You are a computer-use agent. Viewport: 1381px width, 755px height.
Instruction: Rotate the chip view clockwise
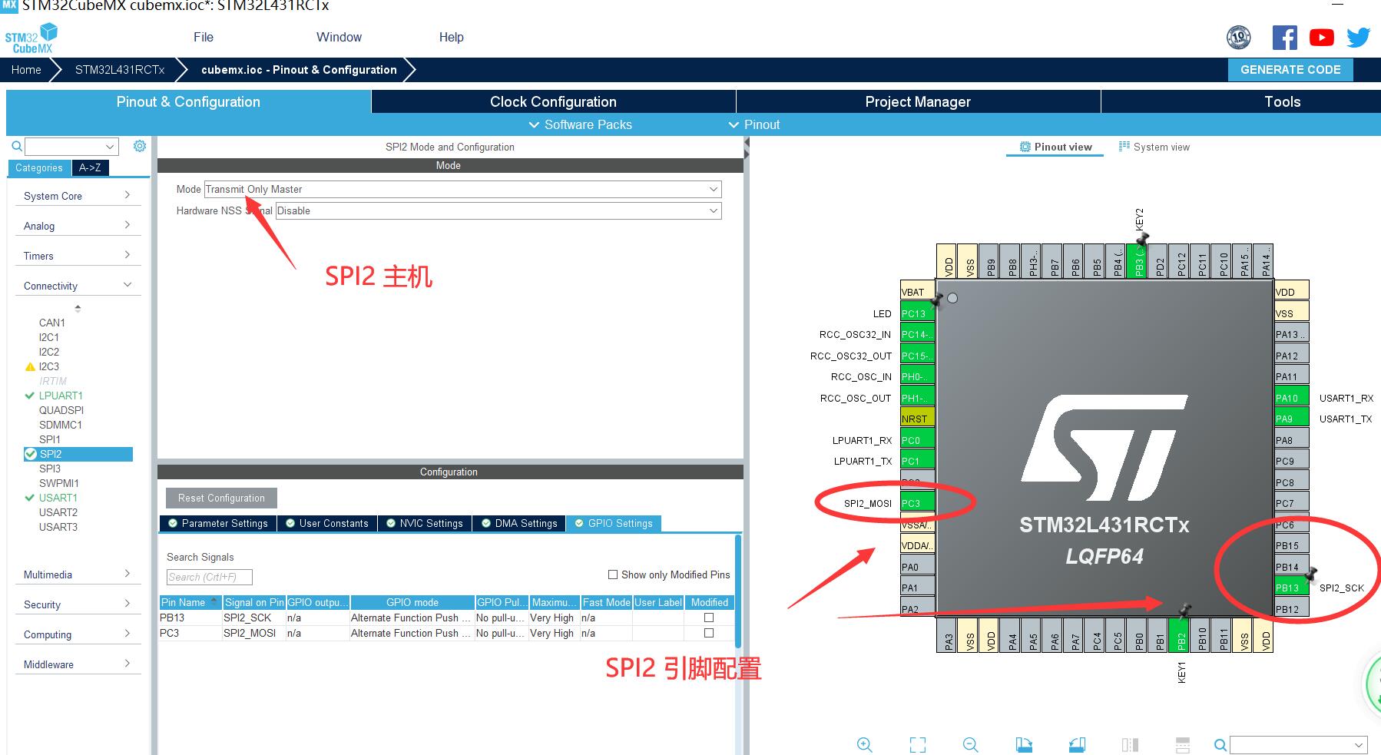click(x=1024, y=744)
